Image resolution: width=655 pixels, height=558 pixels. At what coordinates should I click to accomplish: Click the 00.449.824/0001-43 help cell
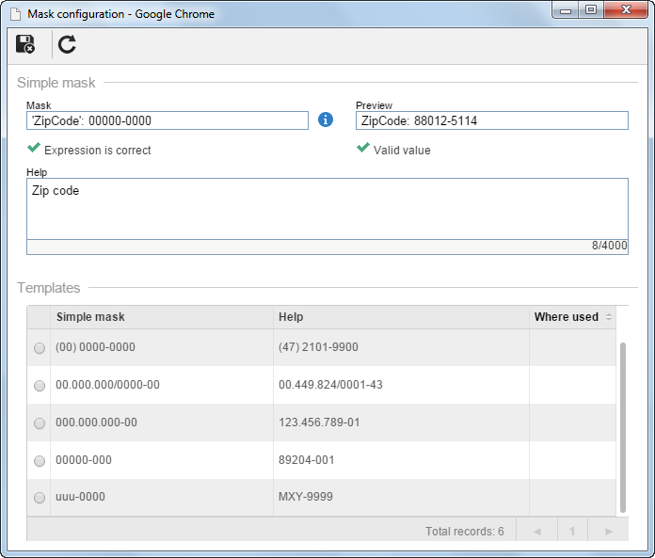pyautogui.click(x=401, y=385)
